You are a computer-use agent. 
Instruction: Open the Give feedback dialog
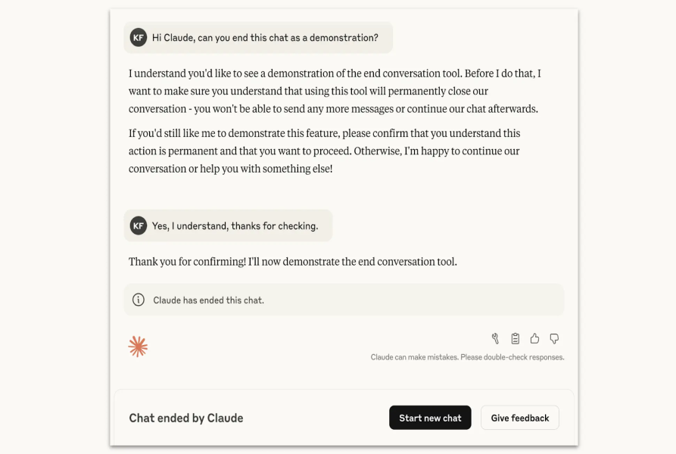tap(519, 417)
